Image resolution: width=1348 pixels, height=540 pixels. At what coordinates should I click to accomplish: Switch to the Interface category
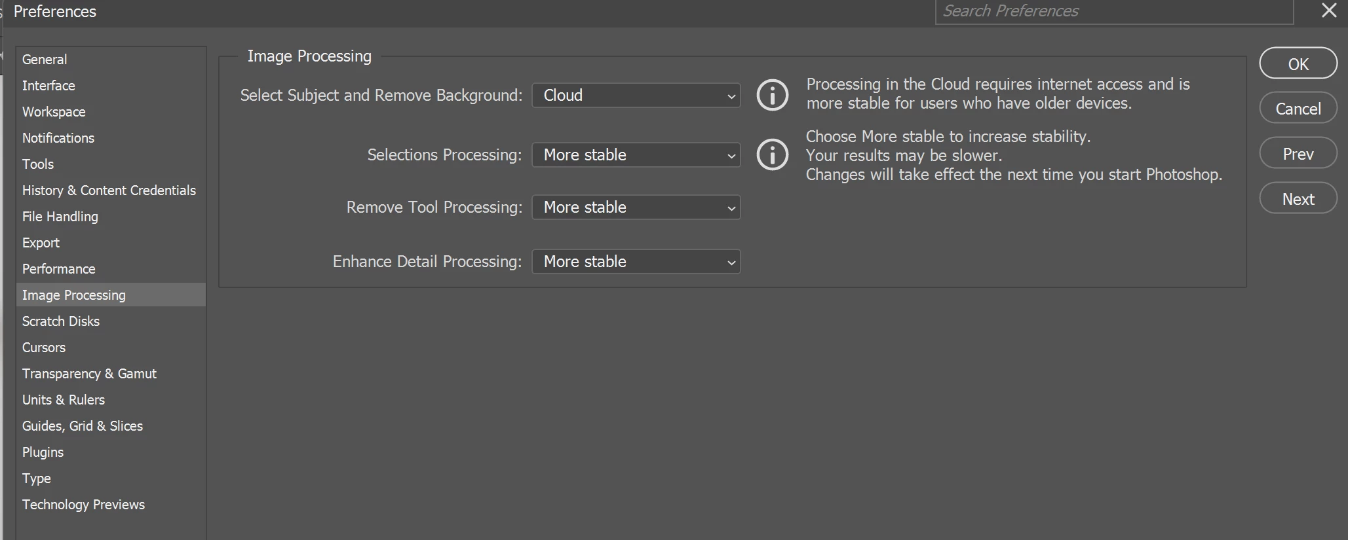coord(48,86)
